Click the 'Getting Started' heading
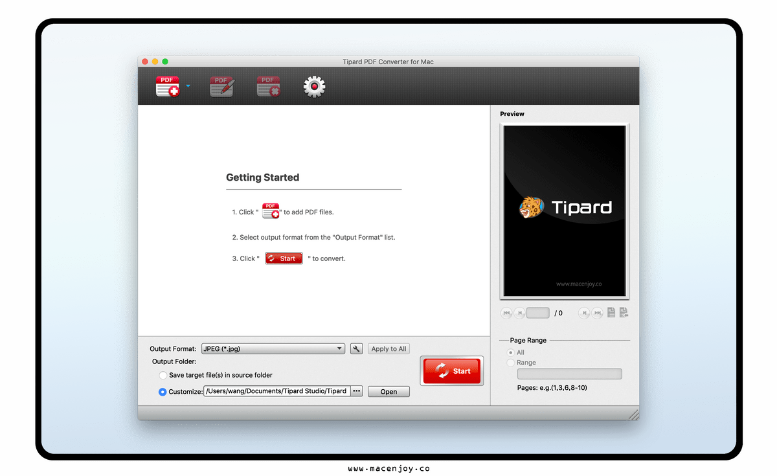This screenshot has height=476, width=777. click(262, 177)
